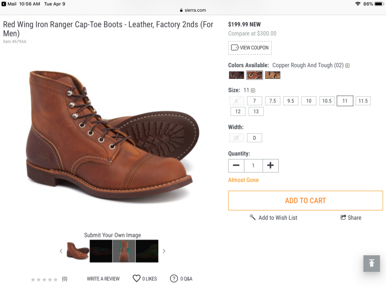Click Submit Your Own Image
The width and height of the screenshot is (386, 290).
click(x=113, y=235)
